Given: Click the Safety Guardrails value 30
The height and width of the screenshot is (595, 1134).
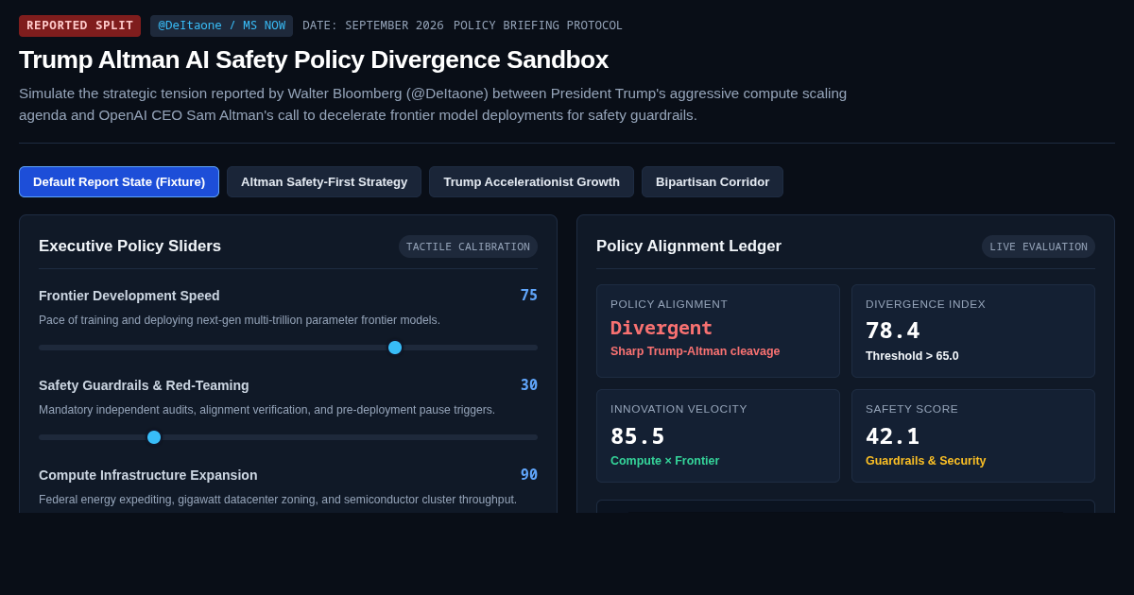Looking at the screenshot, I should click(x=528, y=385).
